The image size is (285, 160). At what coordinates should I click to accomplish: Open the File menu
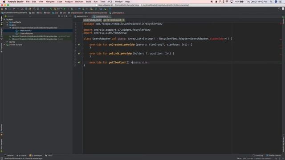(28, 2)
